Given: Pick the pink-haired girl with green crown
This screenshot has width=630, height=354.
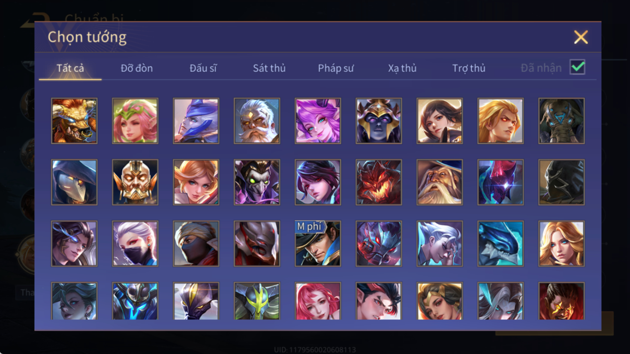Looking at the screenshot, I should click(135, 121).
